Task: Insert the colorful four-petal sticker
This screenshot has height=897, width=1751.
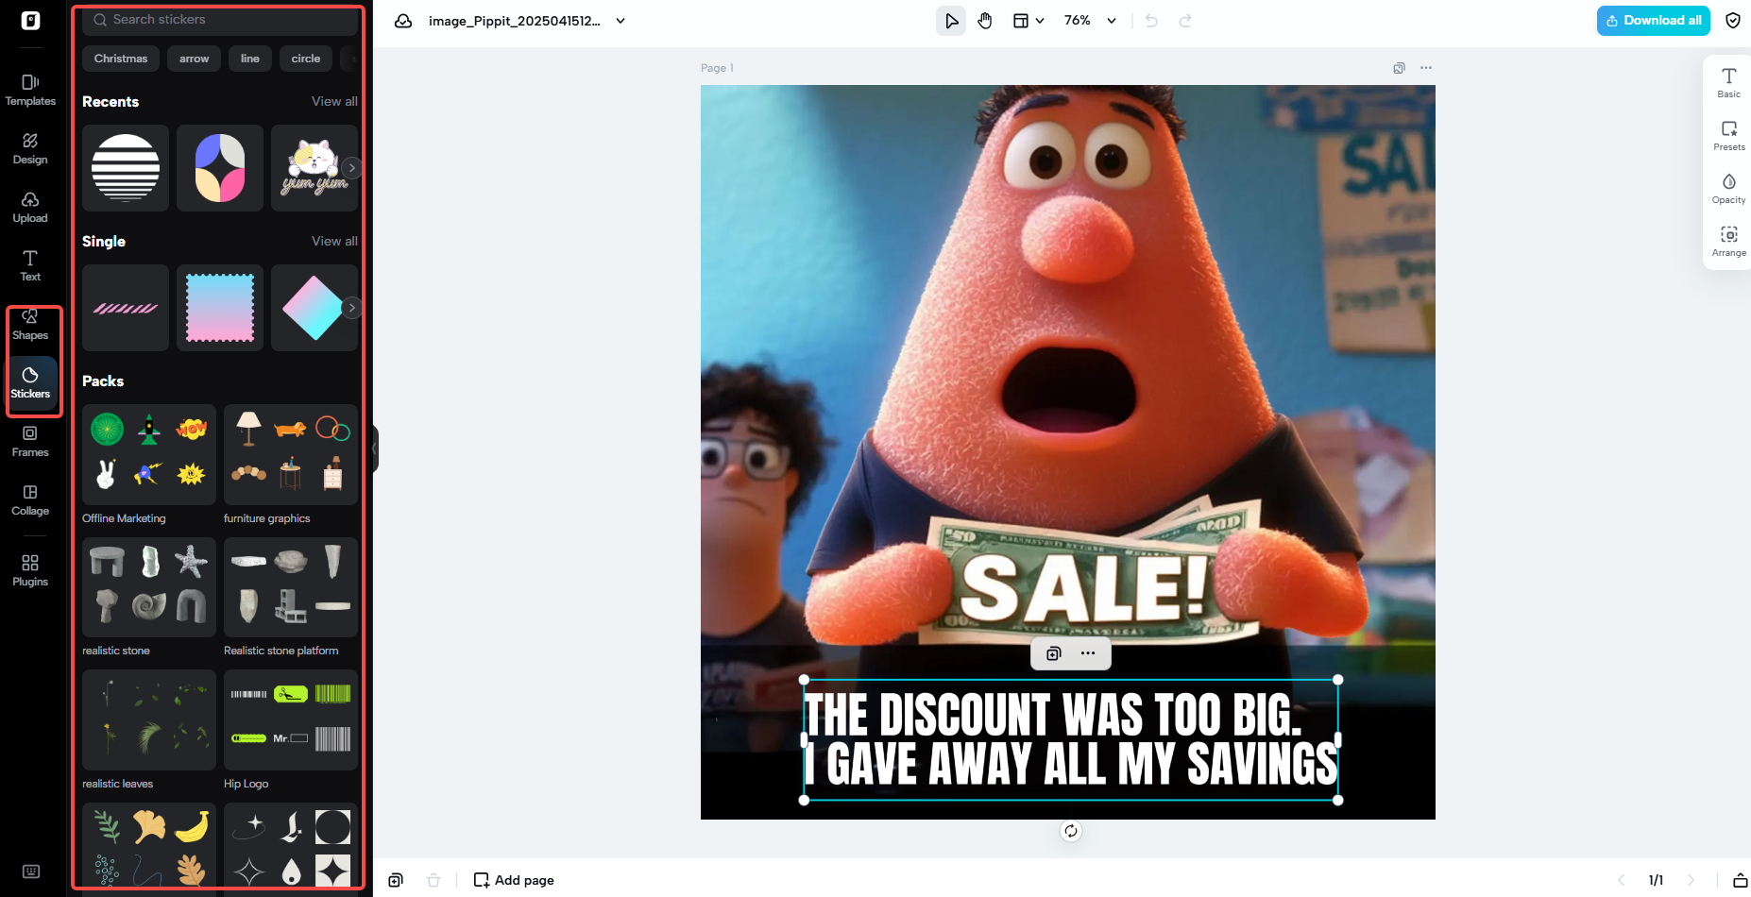Action: (x=220, y=168)
